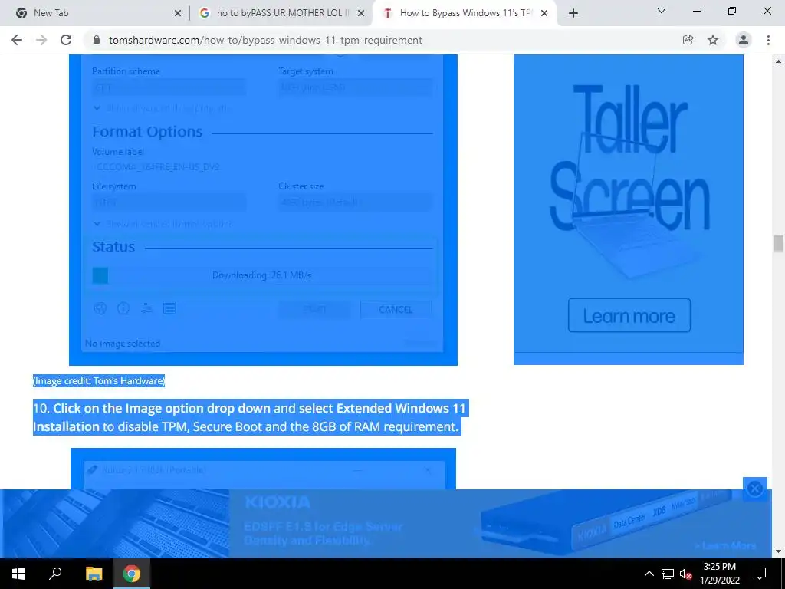
Task: Click the step 10 instruction text
Action: click(x=249, y=417)
